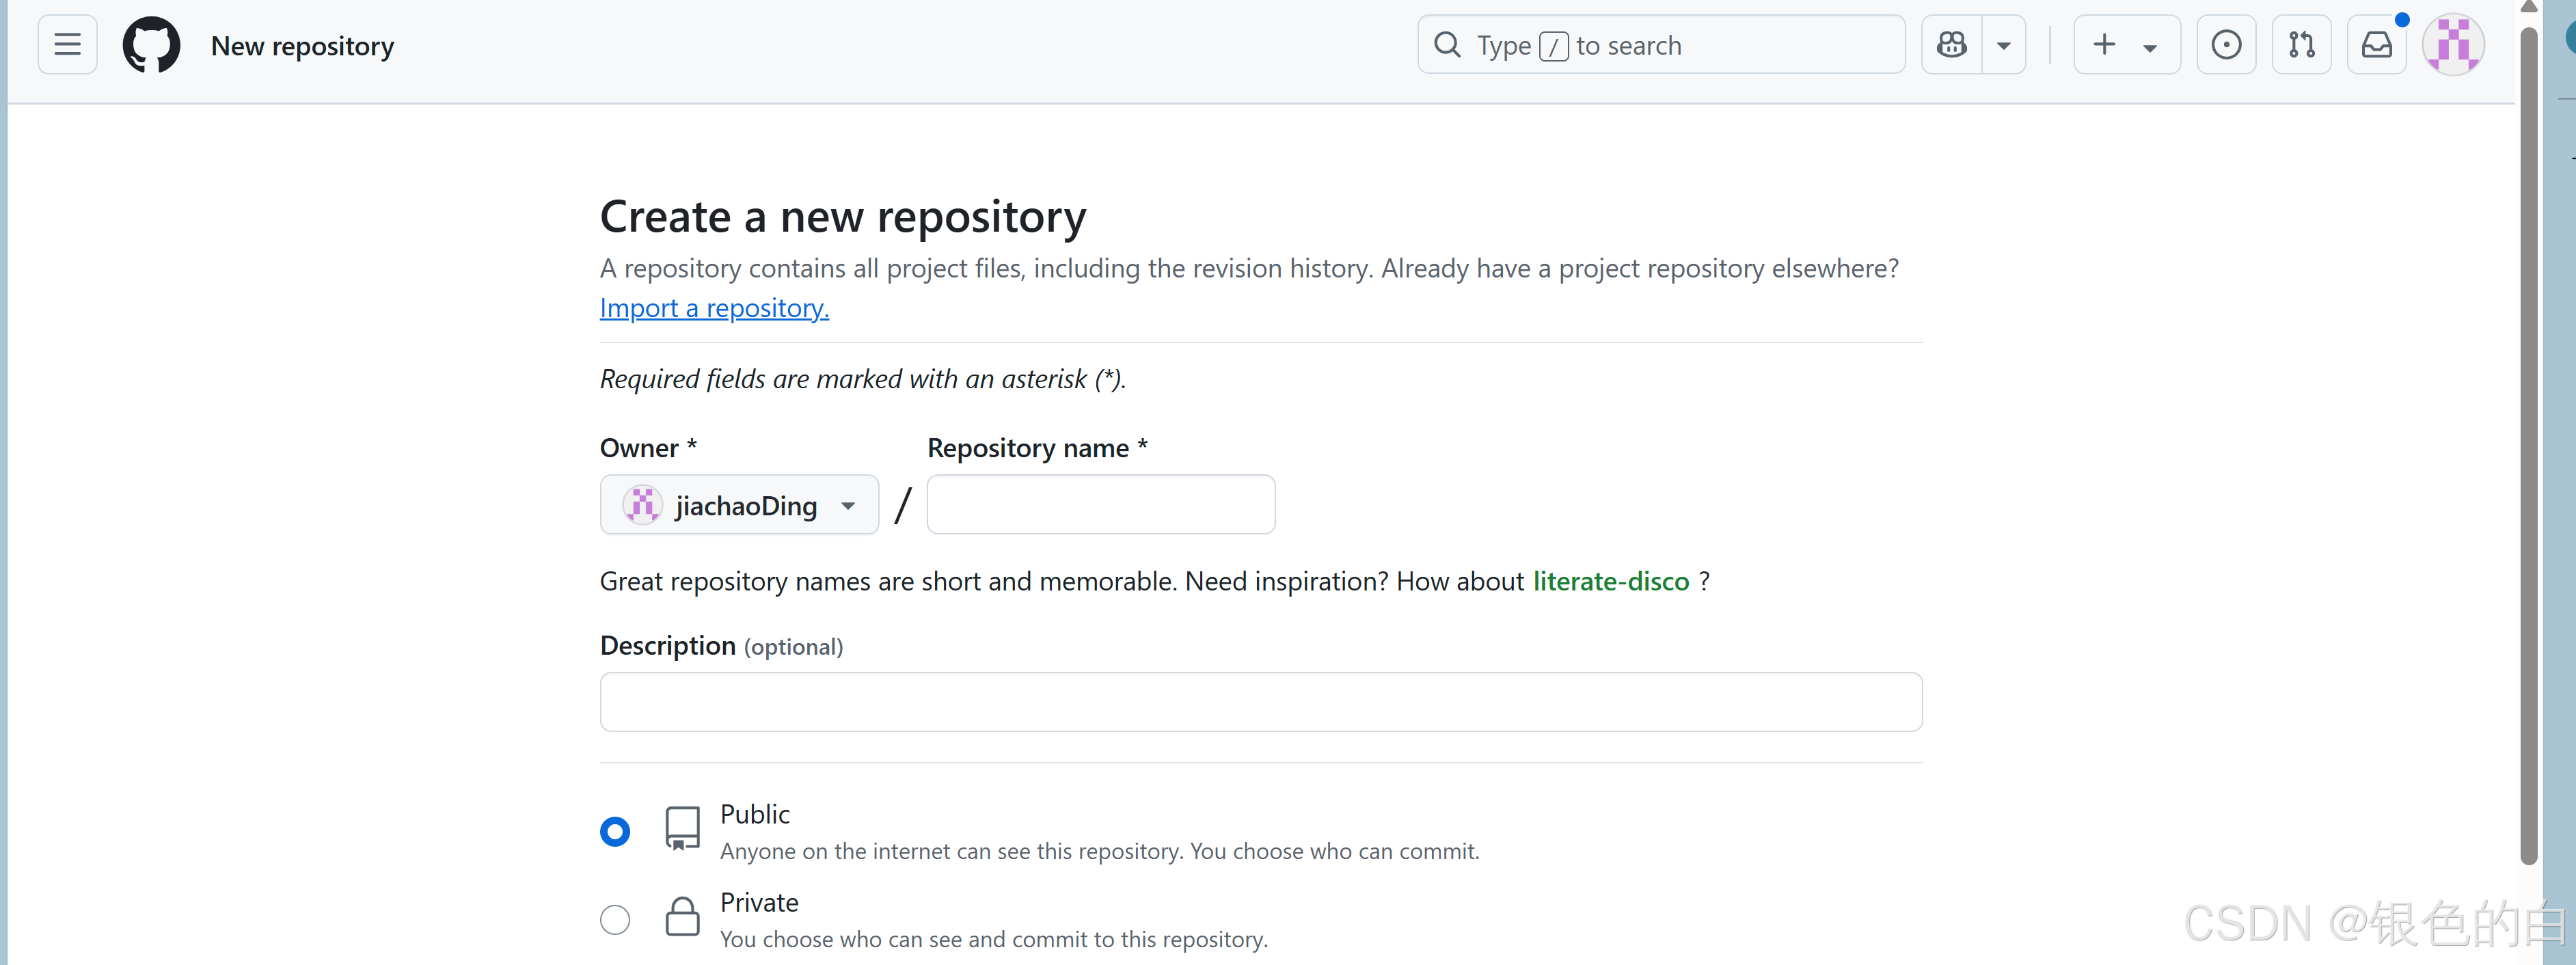
Task: Click the magnifier search icon
Action: pyautogui.click(x=1447, y=45)
